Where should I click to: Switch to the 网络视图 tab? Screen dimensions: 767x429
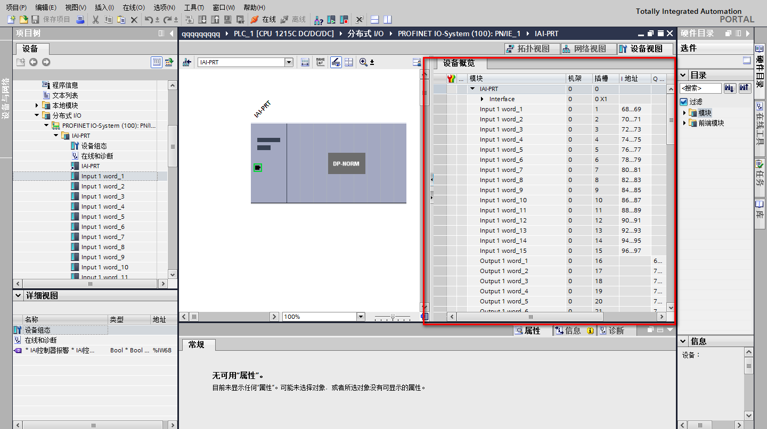pos(584,48)
